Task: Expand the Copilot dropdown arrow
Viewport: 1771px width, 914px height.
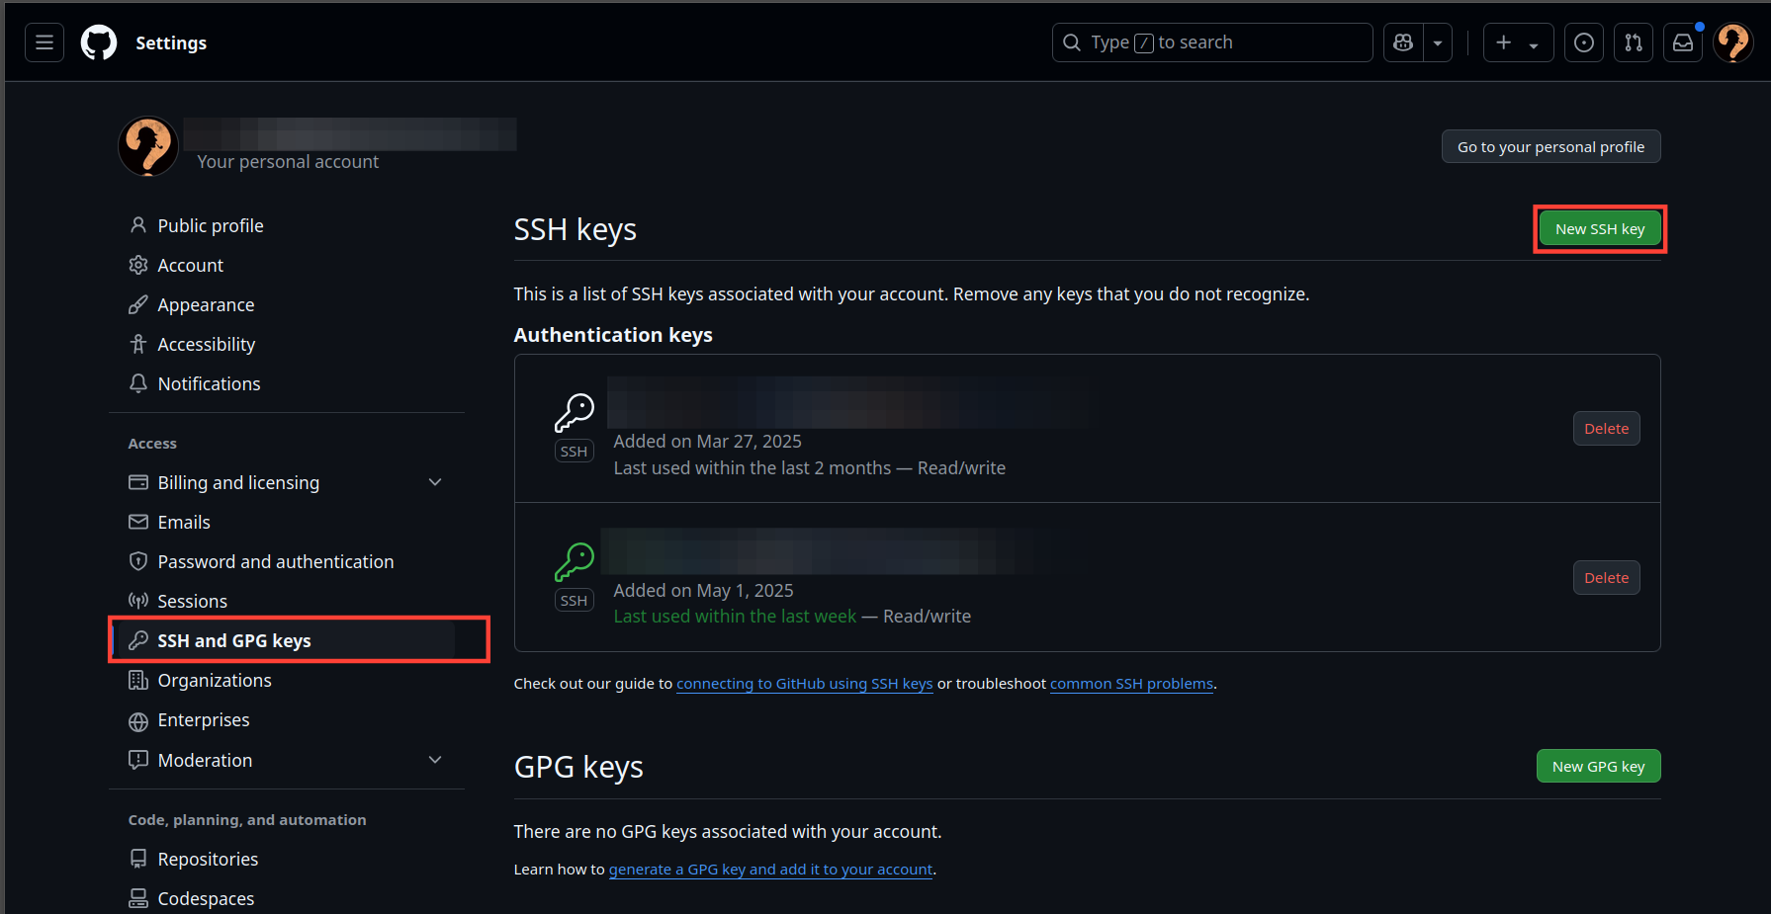Action: pyautogui.click(x=1438, y=42)
